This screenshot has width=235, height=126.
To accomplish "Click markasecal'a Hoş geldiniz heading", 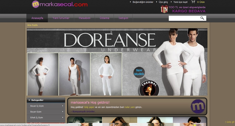I will point(90,102).
